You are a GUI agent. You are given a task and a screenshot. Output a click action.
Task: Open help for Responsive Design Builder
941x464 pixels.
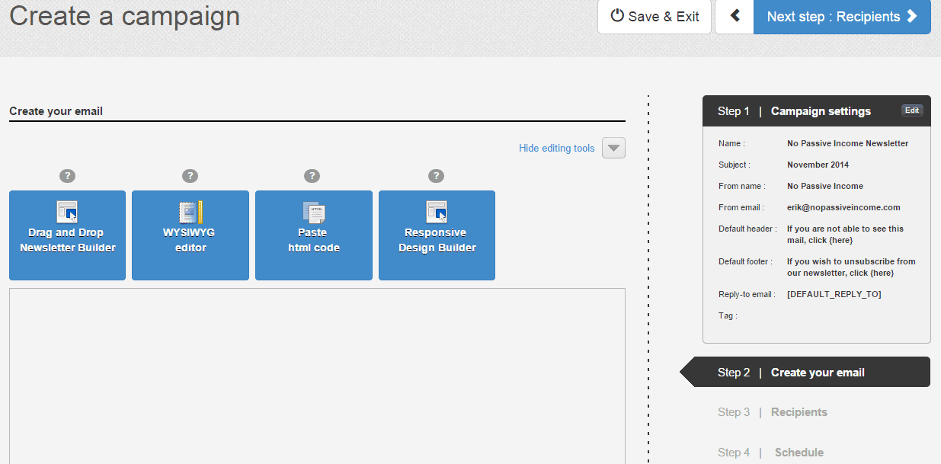click(x=436, y=175)
